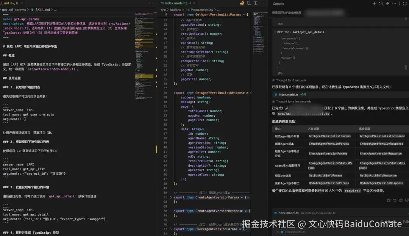
Task: Click CreateAgentVersionParams cell in the table
Action: (x=329, y=144)
